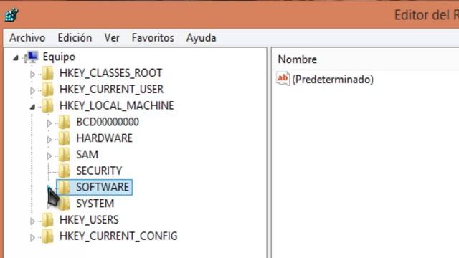Viewport: 459px width, 258px height.
Task: Click the HARDWARE folder icon
Action: [64, 138]
